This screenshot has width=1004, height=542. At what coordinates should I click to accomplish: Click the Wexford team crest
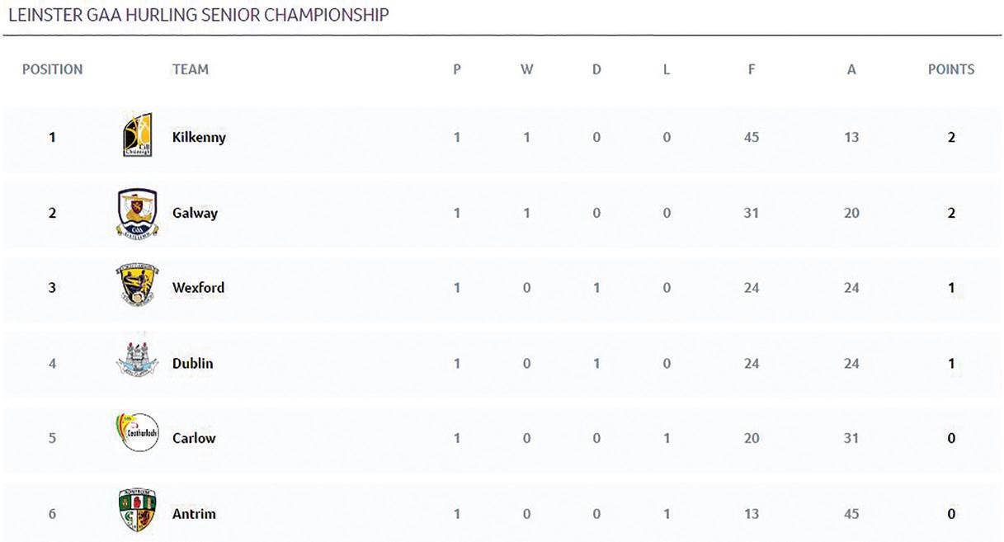(137, 287)
